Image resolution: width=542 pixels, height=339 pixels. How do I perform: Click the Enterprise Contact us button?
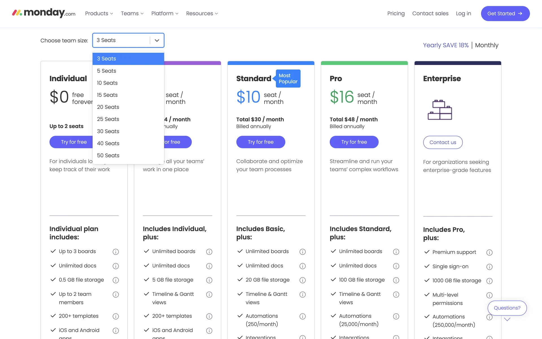443,142
